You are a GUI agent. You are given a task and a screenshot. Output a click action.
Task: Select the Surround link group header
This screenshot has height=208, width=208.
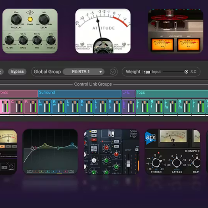pyautogui.click(x=79, y=93)
